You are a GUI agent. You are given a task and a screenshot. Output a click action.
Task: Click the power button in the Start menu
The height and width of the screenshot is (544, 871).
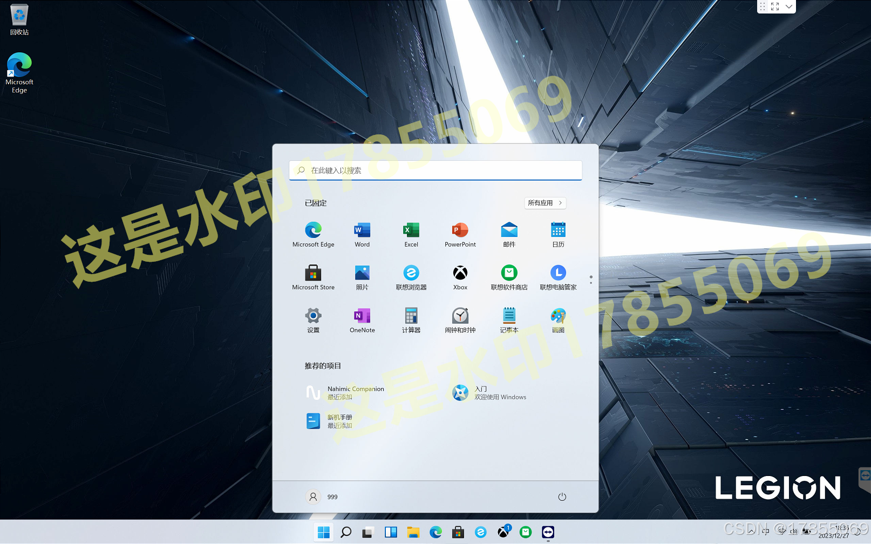(x=562, y=497)
